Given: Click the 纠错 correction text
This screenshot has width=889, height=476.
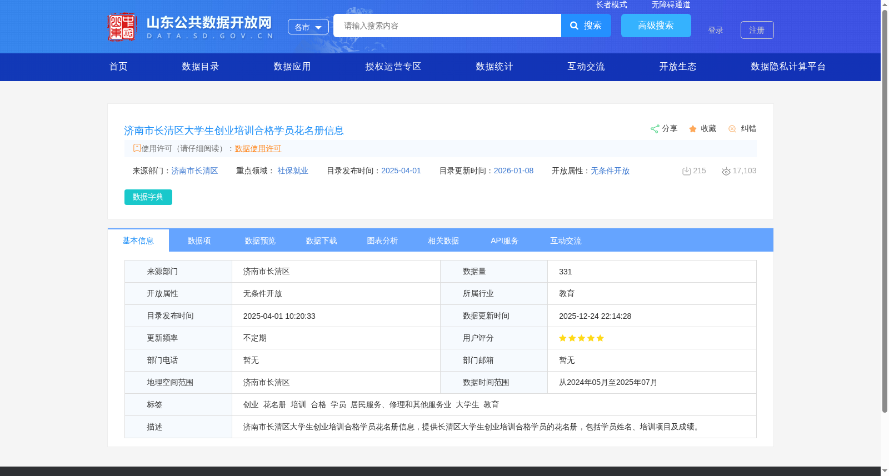Looking at the screenshot, I should [748, 129].
